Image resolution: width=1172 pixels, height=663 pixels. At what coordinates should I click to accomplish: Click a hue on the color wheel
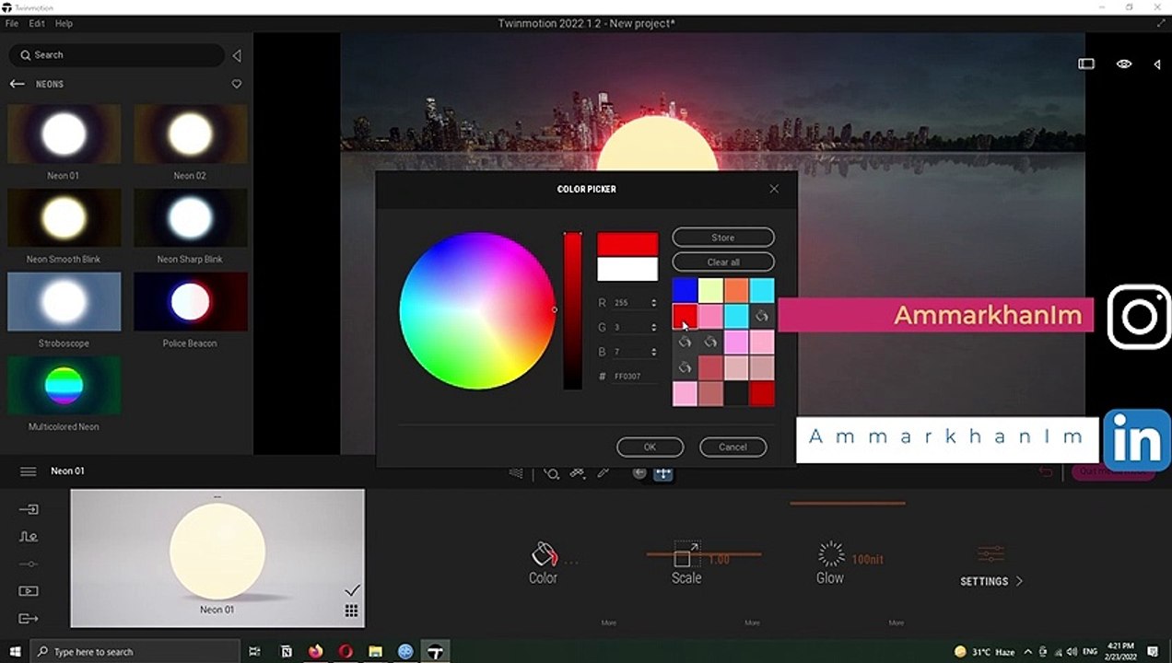(477, 310)
